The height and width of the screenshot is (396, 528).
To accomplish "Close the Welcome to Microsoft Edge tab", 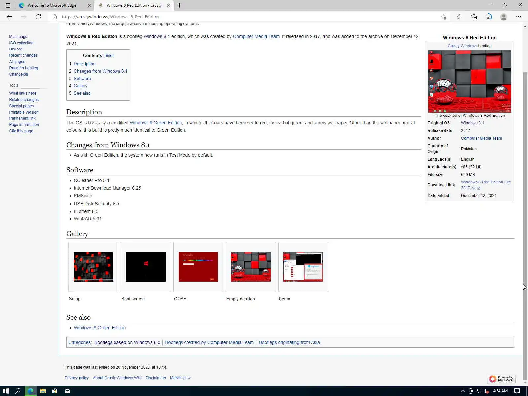I will pos(89,5).
